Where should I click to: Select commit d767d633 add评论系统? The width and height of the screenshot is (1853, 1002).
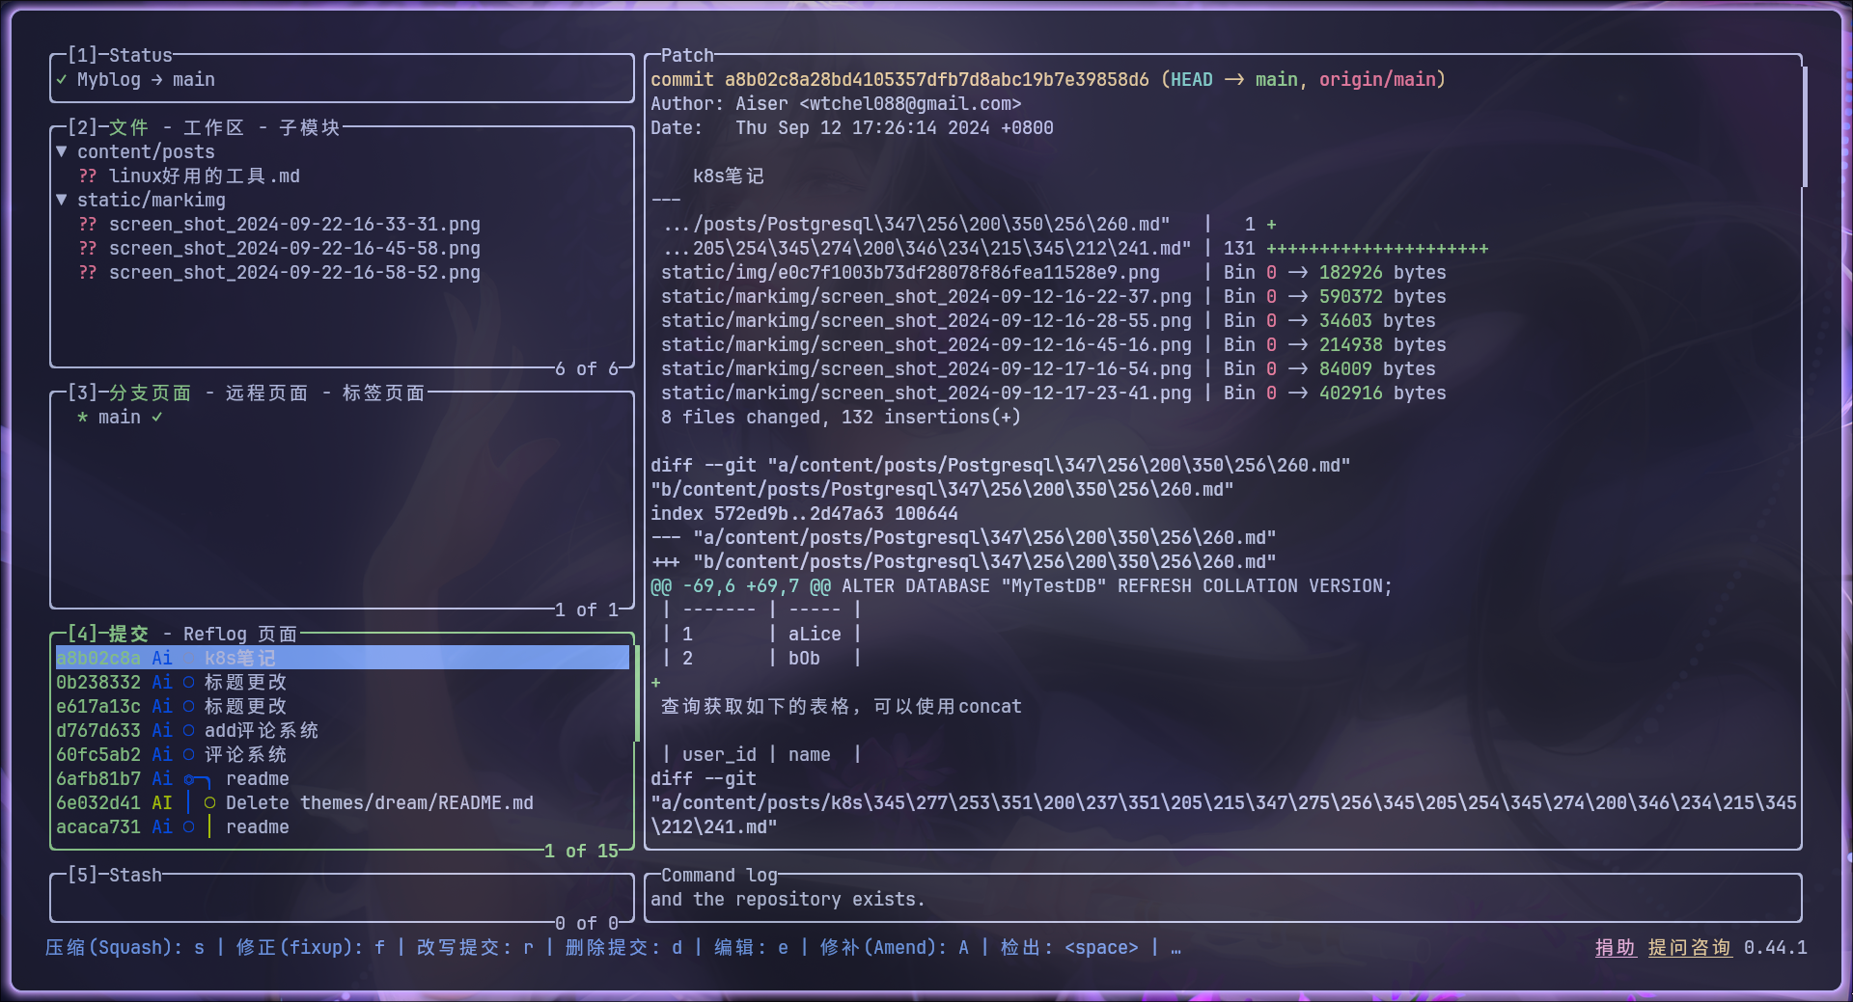(x=342, y=730)
